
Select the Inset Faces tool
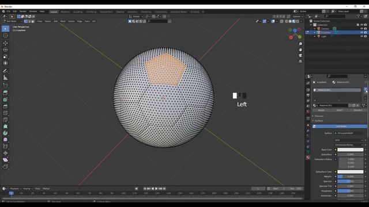tap(5, 99)
